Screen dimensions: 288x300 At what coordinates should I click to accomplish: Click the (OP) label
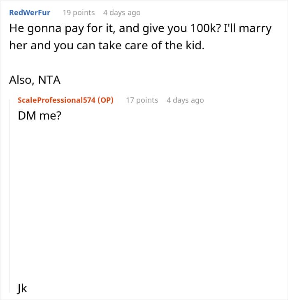pos(105,100)
